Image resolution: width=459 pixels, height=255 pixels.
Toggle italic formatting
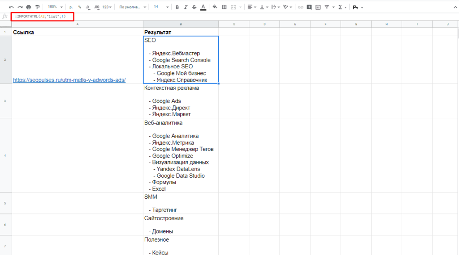click(186, 7)
